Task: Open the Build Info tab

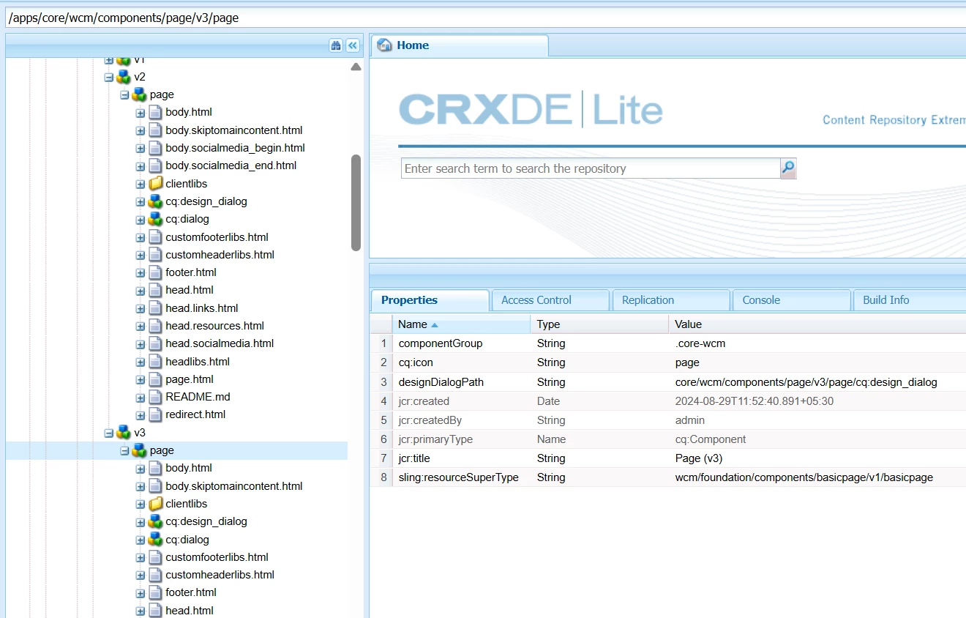Action: 910,300
